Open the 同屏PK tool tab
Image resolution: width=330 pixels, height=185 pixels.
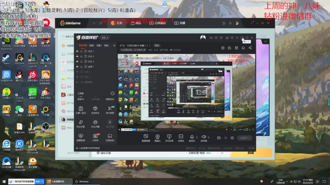[x=81, y=99]
